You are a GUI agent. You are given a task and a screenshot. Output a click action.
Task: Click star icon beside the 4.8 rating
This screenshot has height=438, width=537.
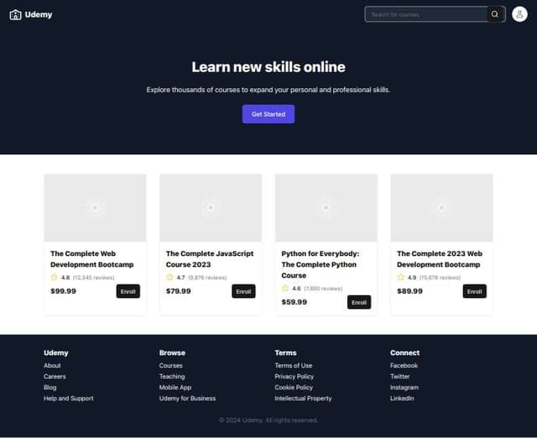tap(54, 277)
